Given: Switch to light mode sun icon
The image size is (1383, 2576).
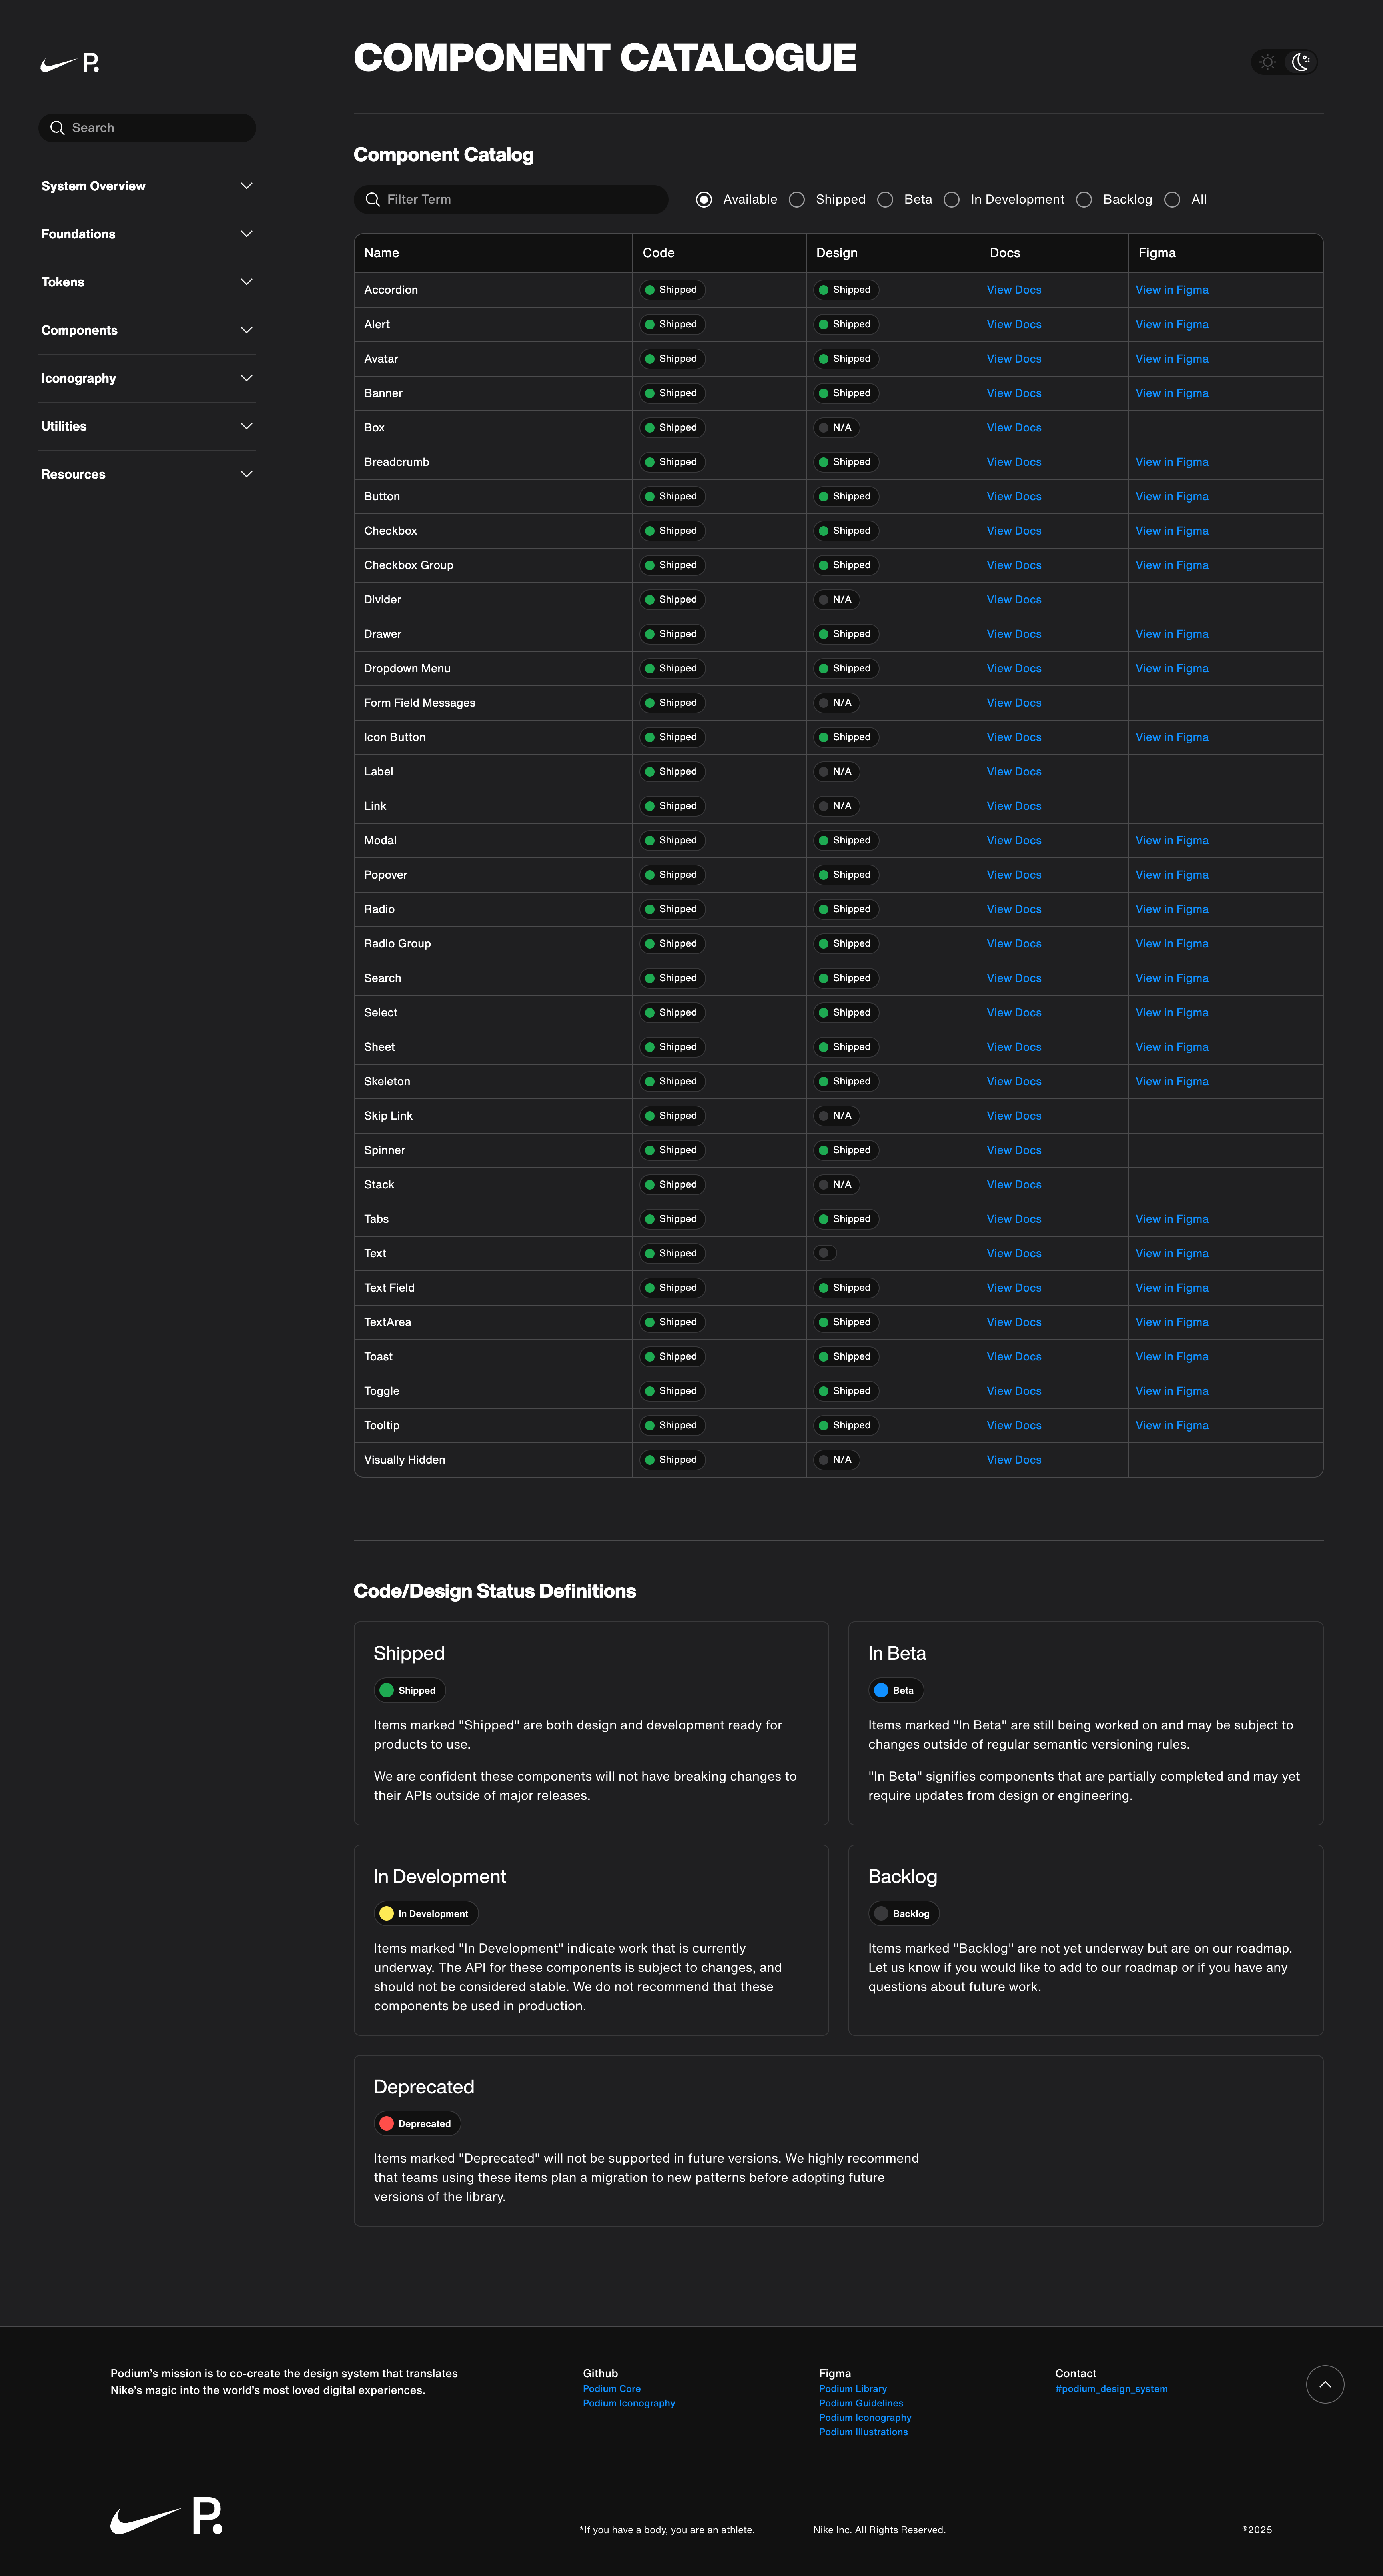Looking at the screenshot, I should tap(1268, 62).
